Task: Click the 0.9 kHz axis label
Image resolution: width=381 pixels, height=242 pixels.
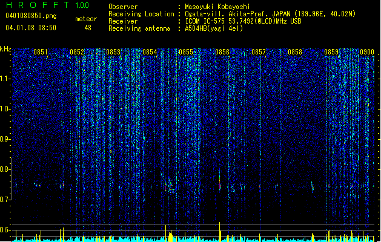Action: click(5, 139)
